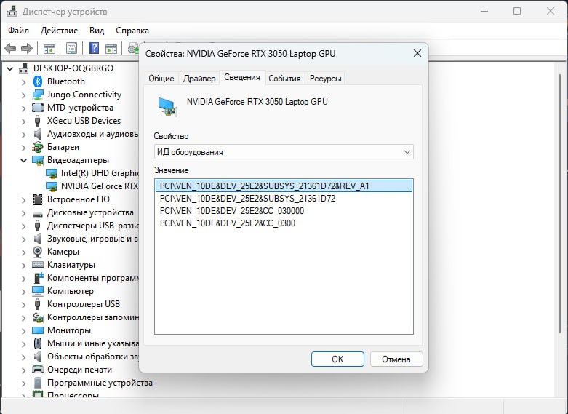
Task: Maximize the Device Manager window
Action: pos(517,11)
